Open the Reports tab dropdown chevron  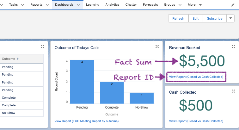47,5
